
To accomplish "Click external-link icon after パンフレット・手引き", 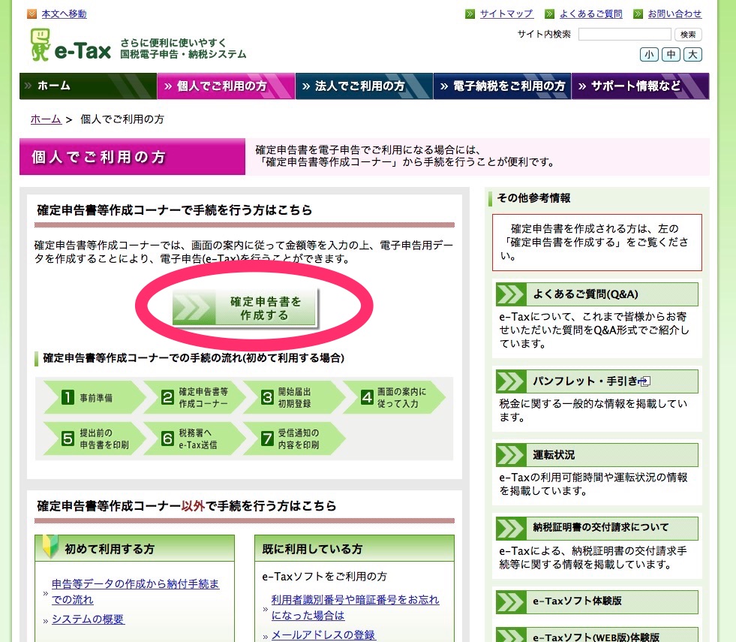I will click(644, 381).
